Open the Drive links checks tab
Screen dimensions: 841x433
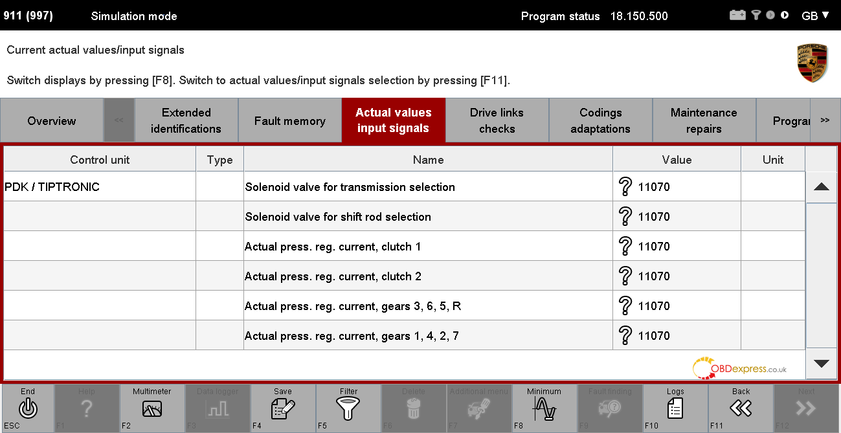click(497, 120)
